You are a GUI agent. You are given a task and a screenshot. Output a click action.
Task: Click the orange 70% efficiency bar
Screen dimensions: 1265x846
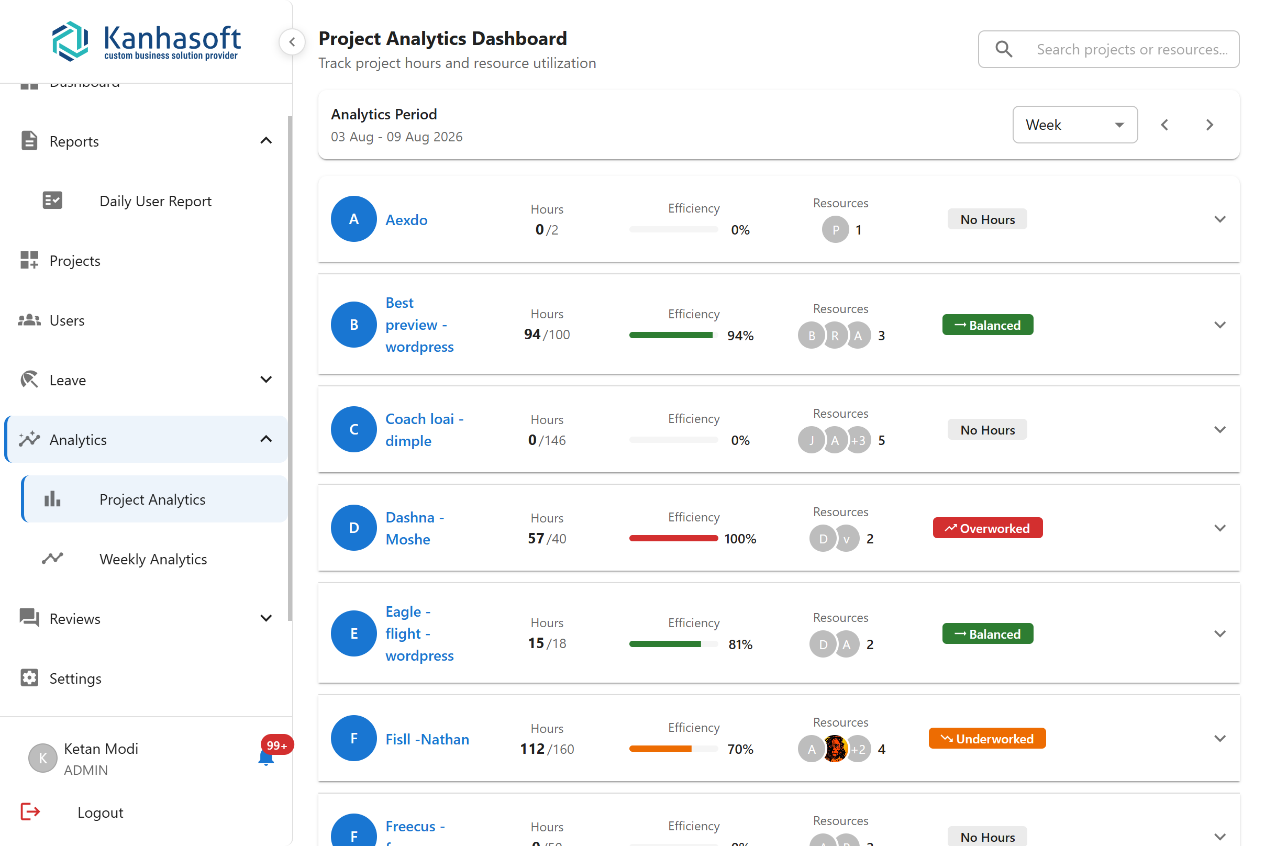tap(673, 748)
